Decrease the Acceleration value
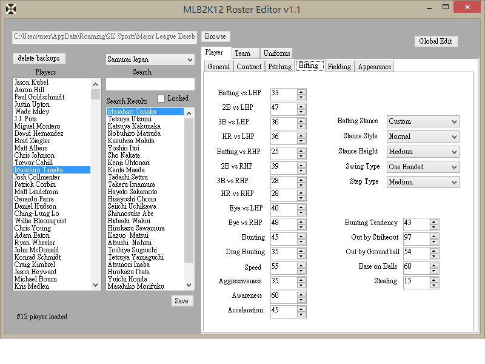Screen dimensions: 485x364 click(x=301, y=314)
